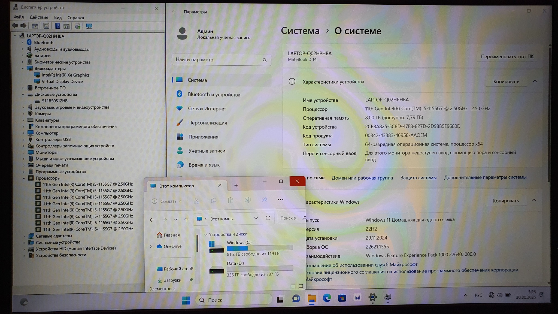Click the Windows Start button
The image size is (558, 314).
point(186,300)
